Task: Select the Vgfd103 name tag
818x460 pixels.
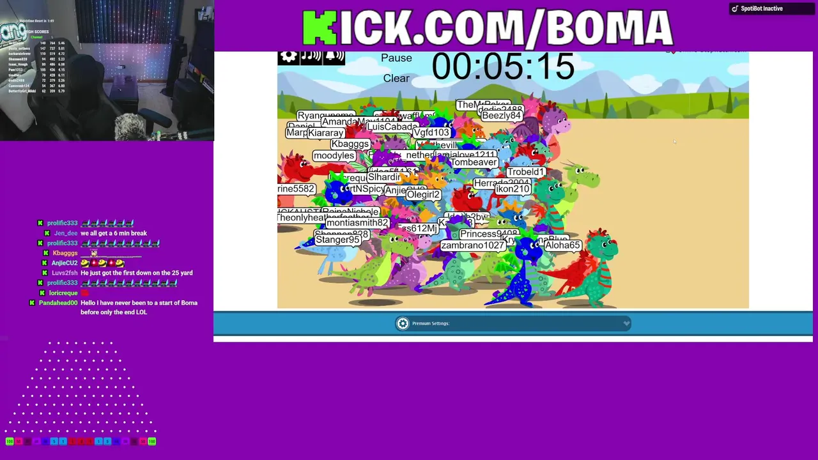Action: (431, 132)
